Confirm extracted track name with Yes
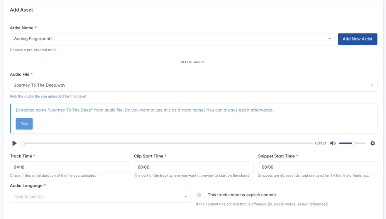Image resolution: width=386 pixels, height=219 pixels. pyautogui.click(x=24, y=124)
